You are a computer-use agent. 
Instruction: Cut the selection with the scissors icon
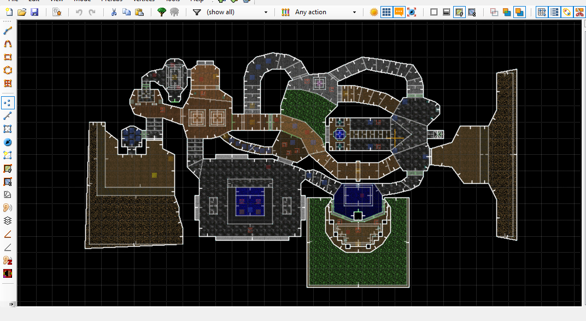coord(114,12)
